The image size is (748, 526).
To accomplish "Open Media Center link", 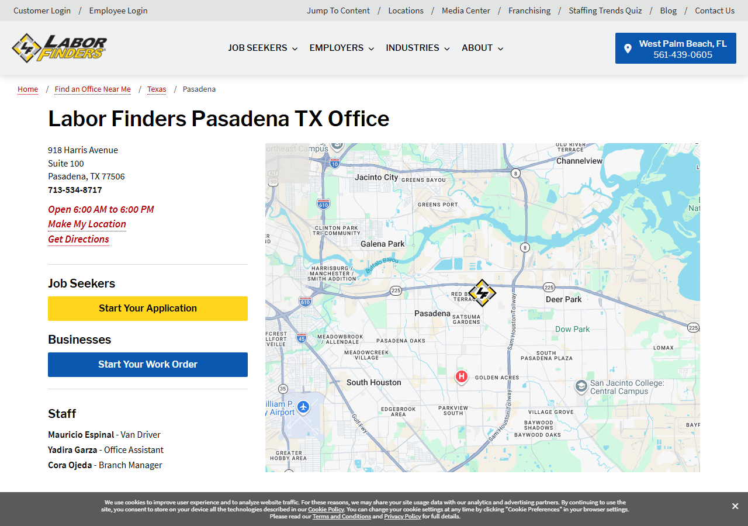I will tap(466, 11).
